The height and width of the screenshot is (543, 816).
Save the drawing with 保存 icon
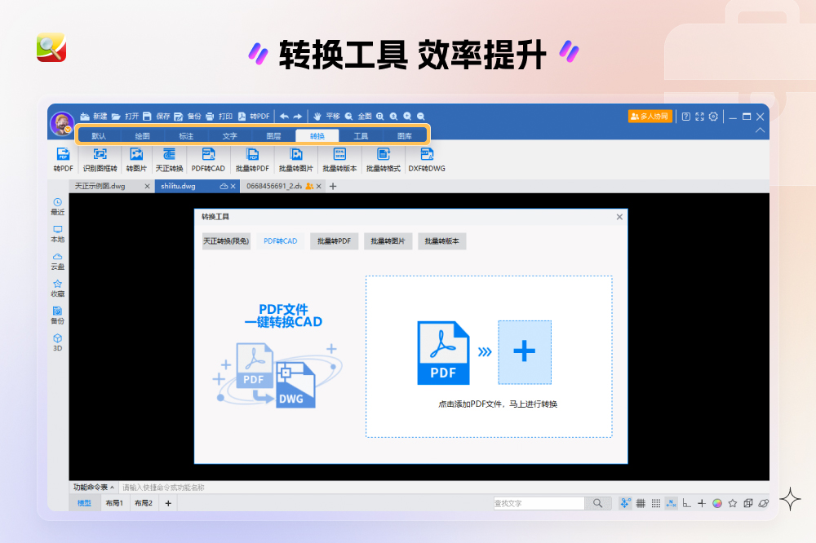pyautogui.click(x=147, y=117)
